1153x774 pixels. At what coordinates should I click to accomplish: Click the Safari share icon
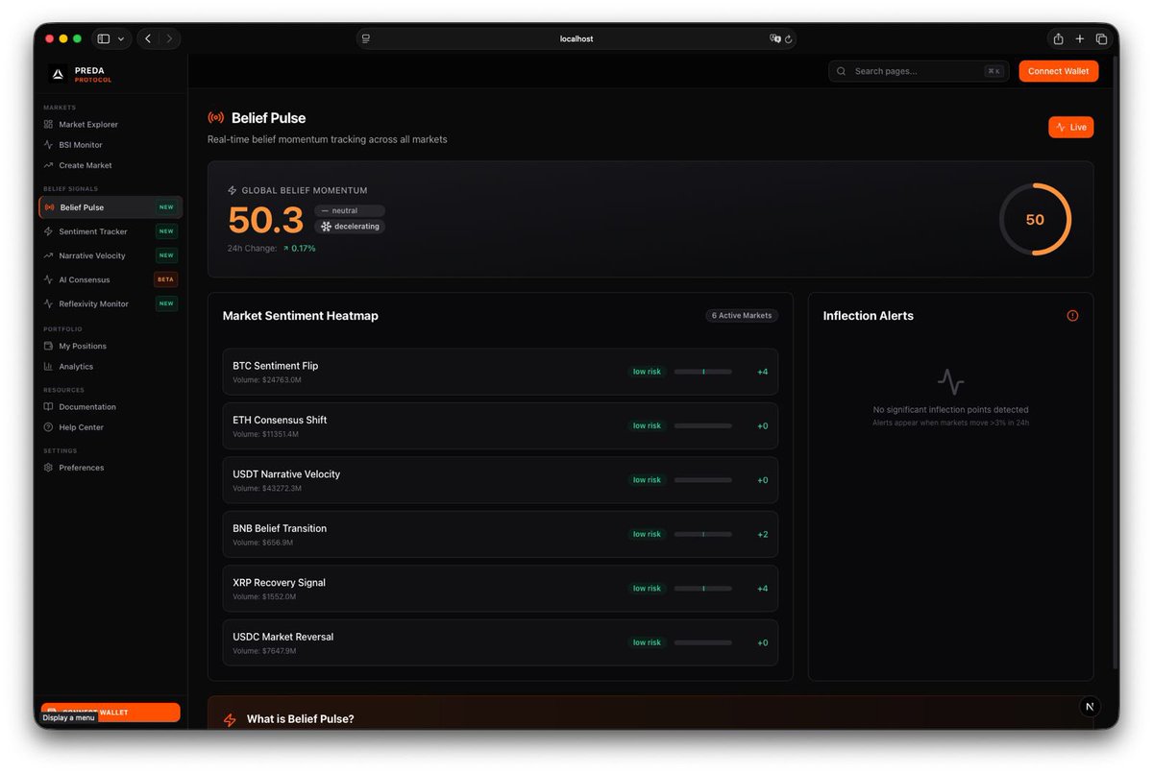coord(1058,39)
